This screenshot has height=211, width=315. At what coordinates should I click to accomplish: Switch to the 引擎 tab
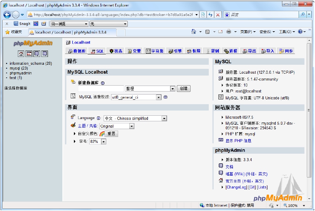[175, 51]
